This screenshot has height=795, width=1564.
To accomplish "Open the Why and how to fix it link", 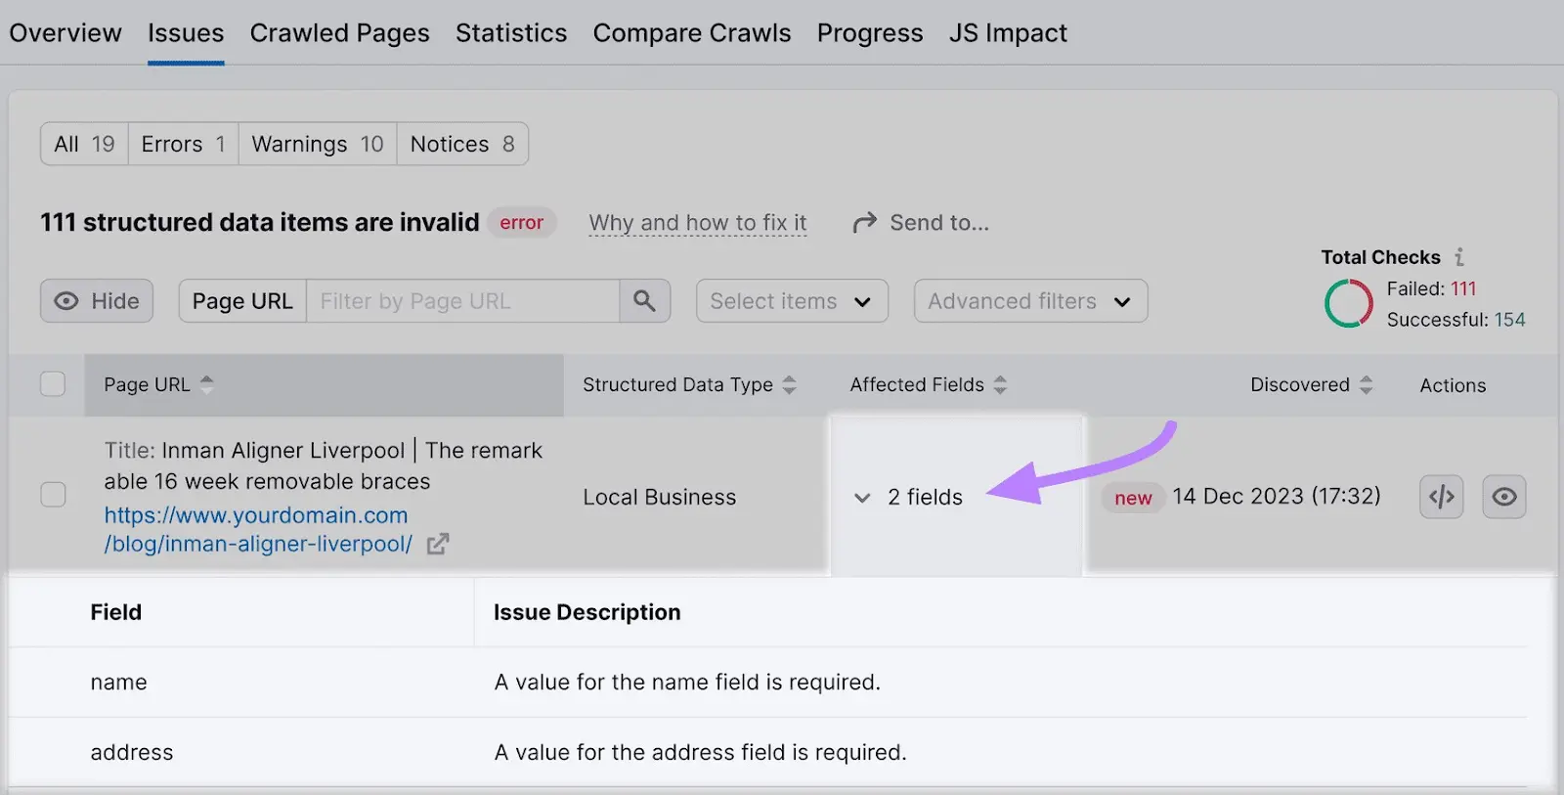I will click(x=696, y=222).
